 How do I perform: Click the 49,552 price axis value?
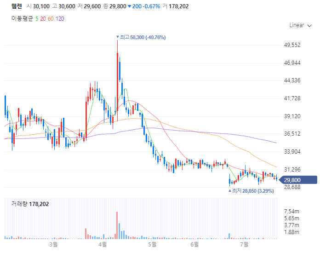(292, 45)
